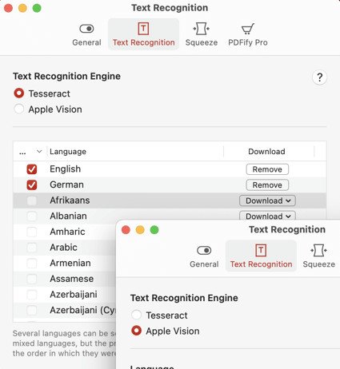Select the Assamese row text
The height and width of the screenshot is (369, 340).
click(x=72, y=279)
